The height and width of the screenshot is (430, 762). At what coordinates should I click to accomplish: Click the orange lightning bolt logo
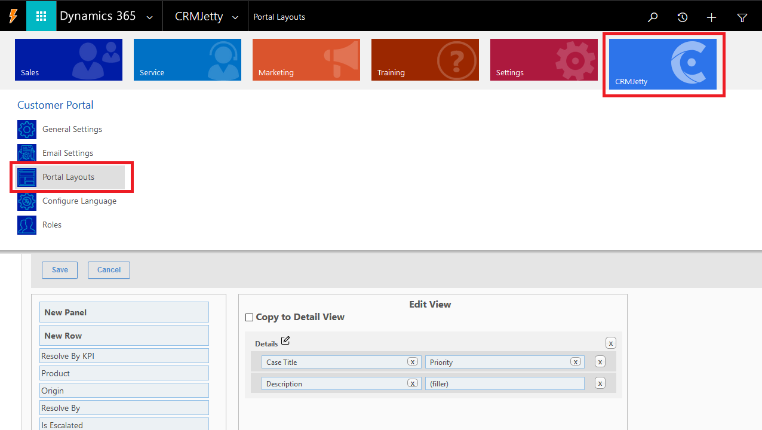(13, 16)
